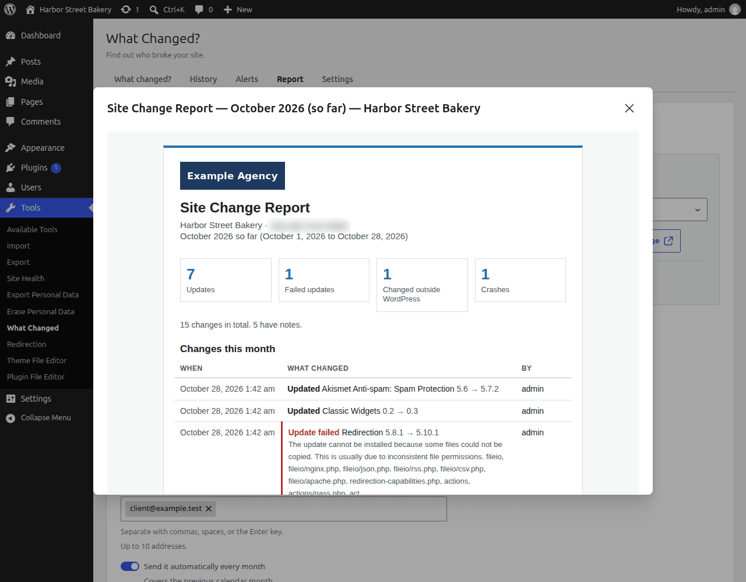The width and height of the screenshot is (746, 582).
Task: Open Plugin File Editor submenu item
Action: tap(36, 377)
